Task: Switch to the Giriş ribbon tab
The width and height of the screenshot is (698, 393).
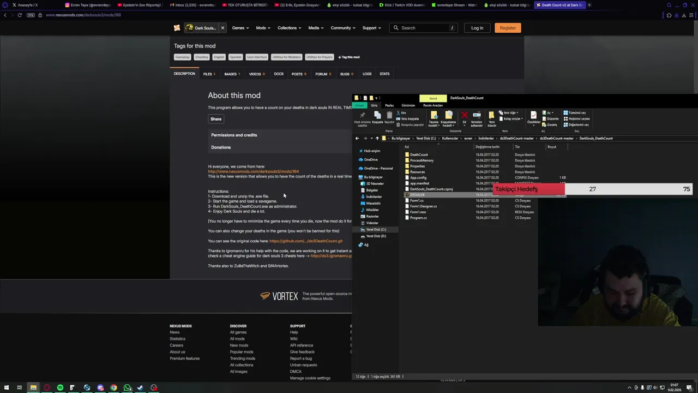Action: click(374, 105)
